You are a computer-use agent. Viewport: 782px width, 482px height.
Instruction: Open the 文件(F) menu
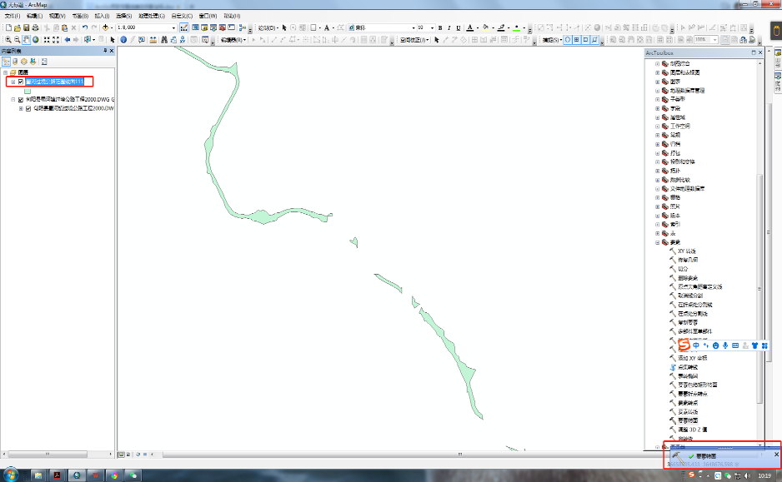tap(13, 16)
